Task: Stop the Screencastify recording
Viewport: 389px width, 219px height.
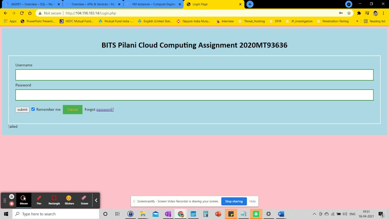Action: [12, 203]
